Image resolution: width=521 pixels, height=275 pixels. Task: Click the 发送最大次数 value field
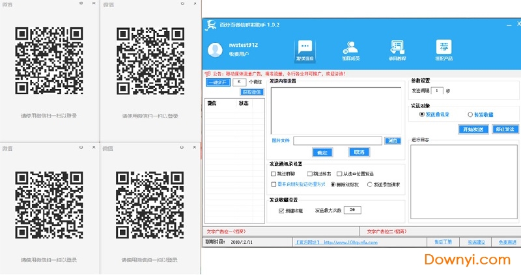(x=352, y=210)
